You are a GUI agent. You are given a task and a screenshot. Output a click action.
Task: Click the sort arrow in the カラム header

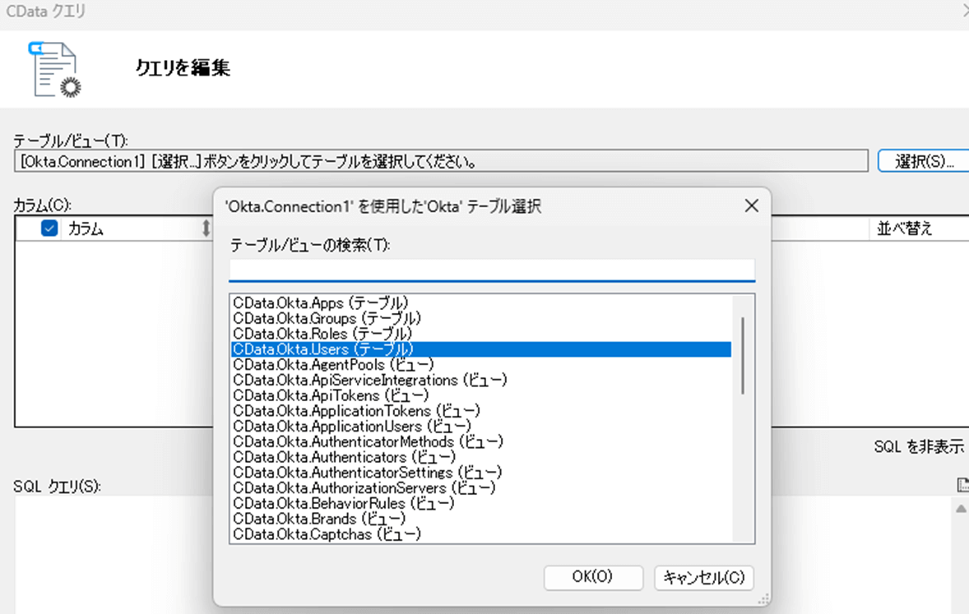tap(206, 229)
